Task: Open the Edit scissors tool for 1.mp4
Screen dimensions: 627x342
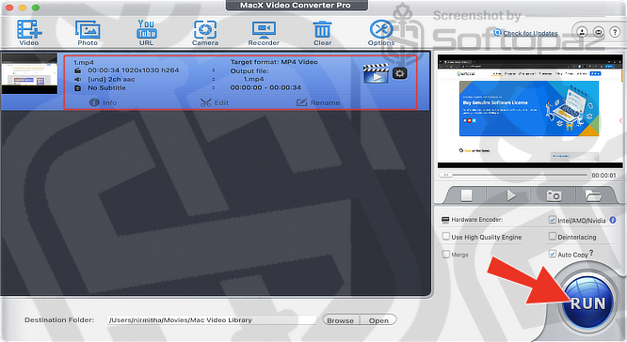Action: click(x=215, y=102)
